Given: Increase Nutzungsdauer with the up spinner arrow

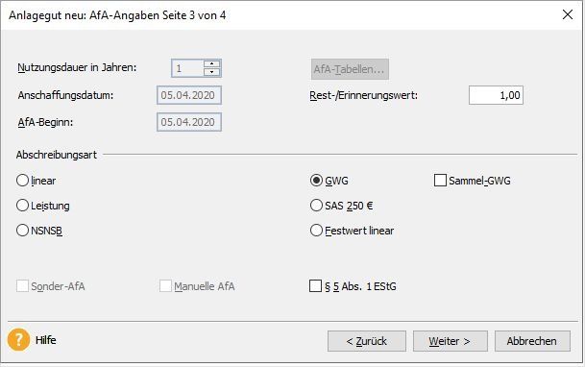Looking at the screenshot, I should (x=212, y=64).
